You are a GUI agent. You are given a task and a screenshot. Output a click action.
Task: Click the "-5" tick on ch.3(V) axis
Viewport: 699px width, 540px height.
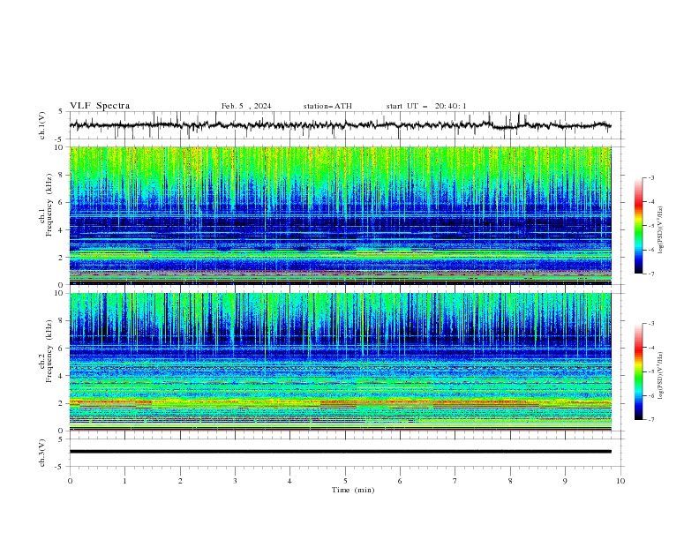(60, 467)
